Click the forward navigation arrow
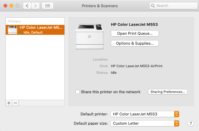This screenshot has width=199, height=131. [36, 6]
